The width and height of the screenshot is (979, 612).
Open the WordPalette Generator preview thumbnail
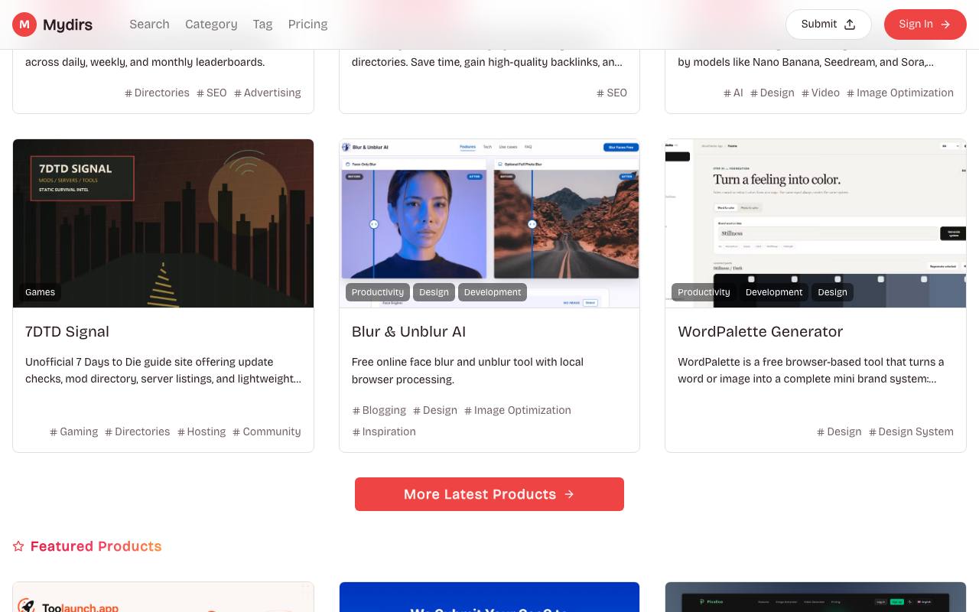815,223
